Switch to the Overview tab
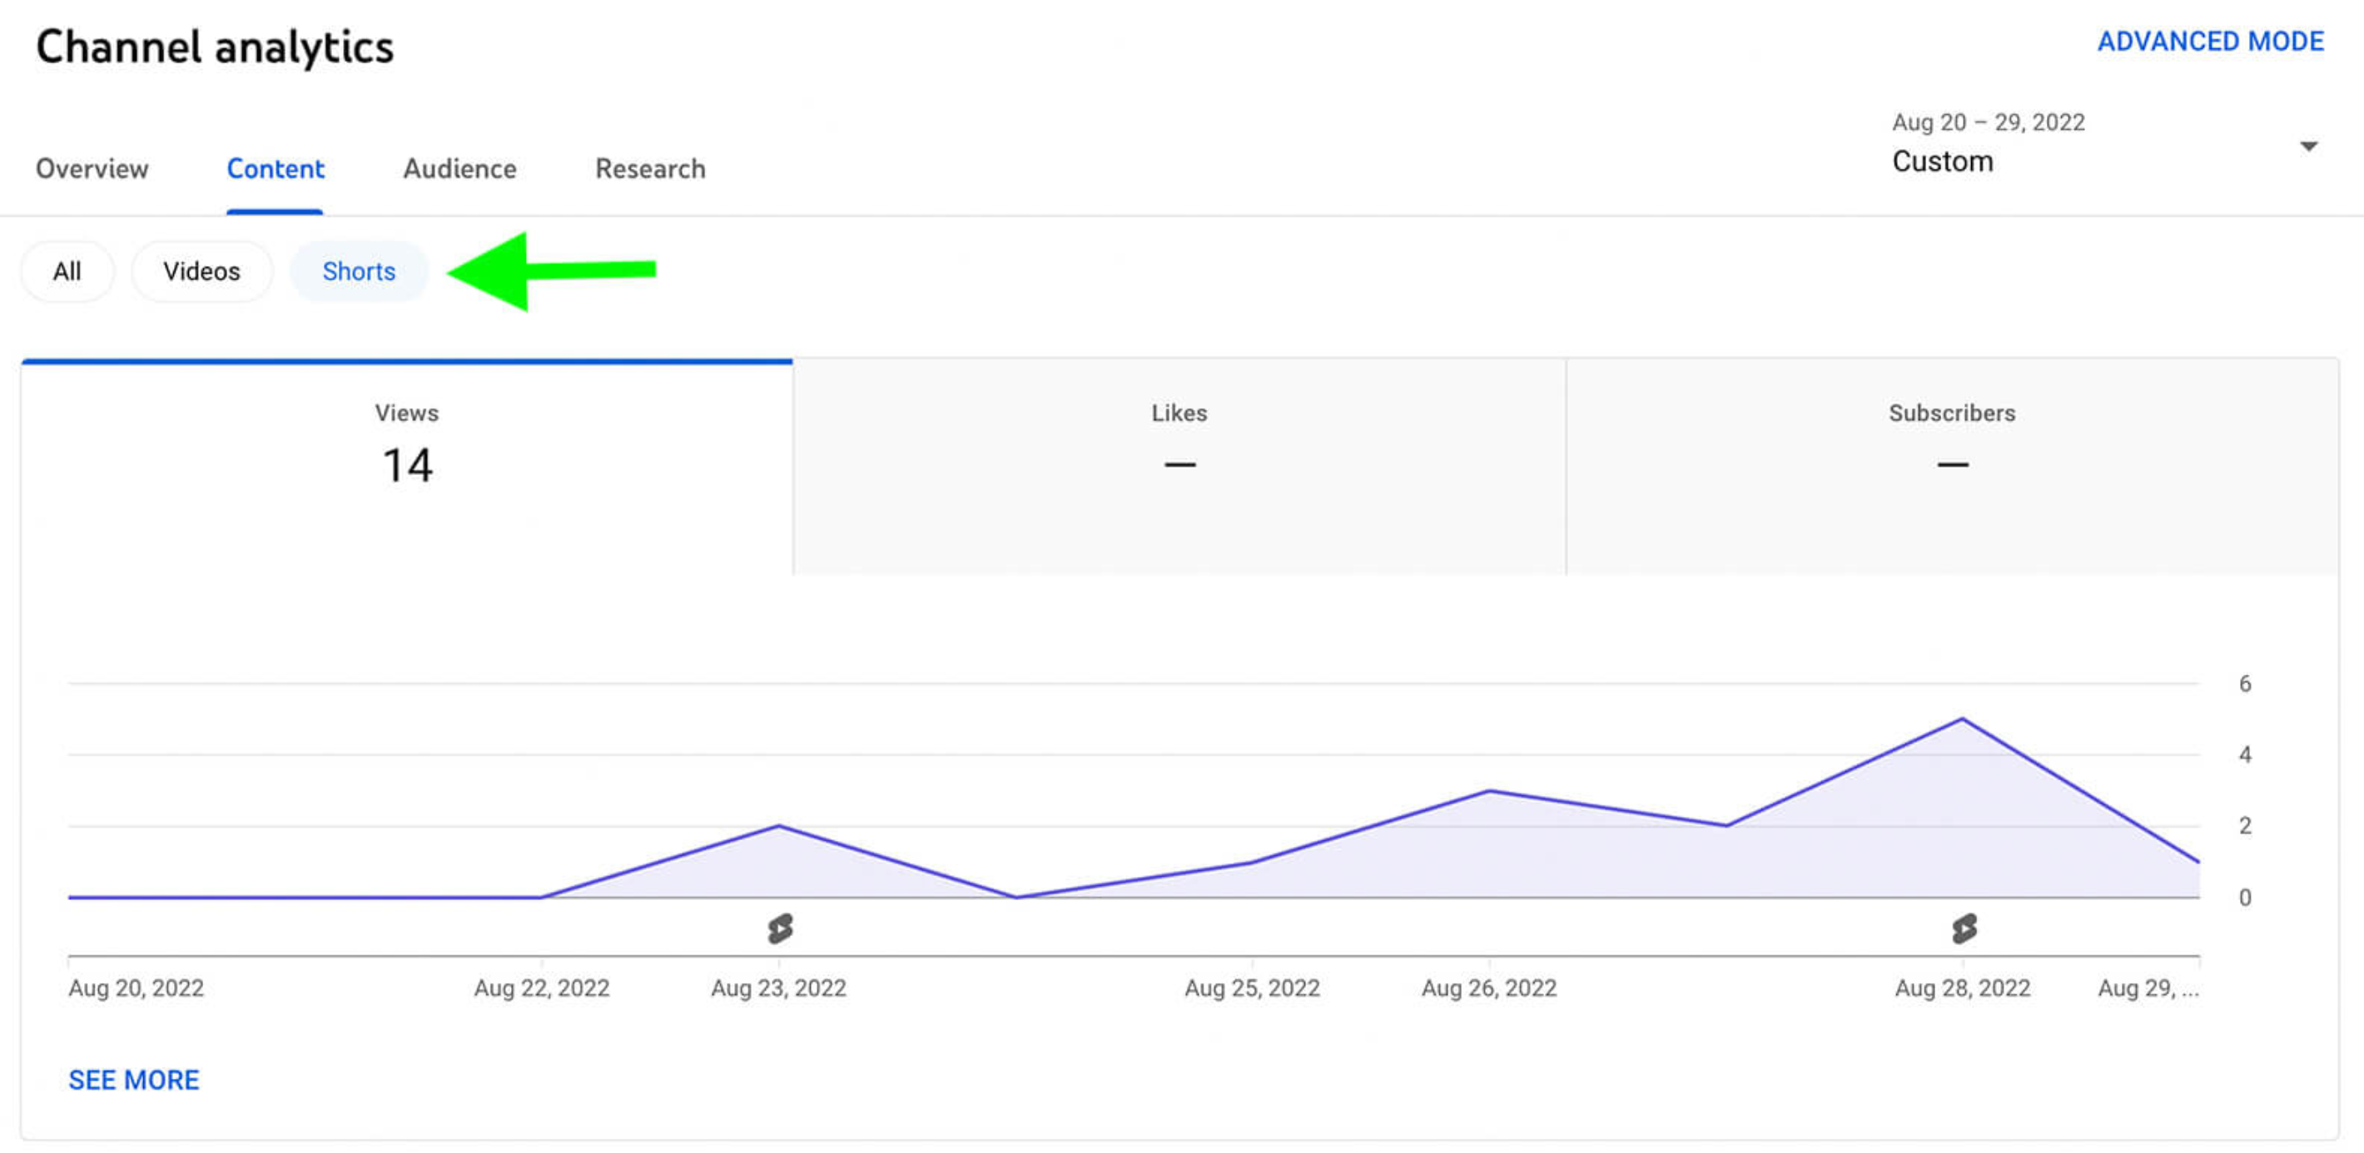The width and height of the screenshot is (2364, 1153). coord(92,169)
